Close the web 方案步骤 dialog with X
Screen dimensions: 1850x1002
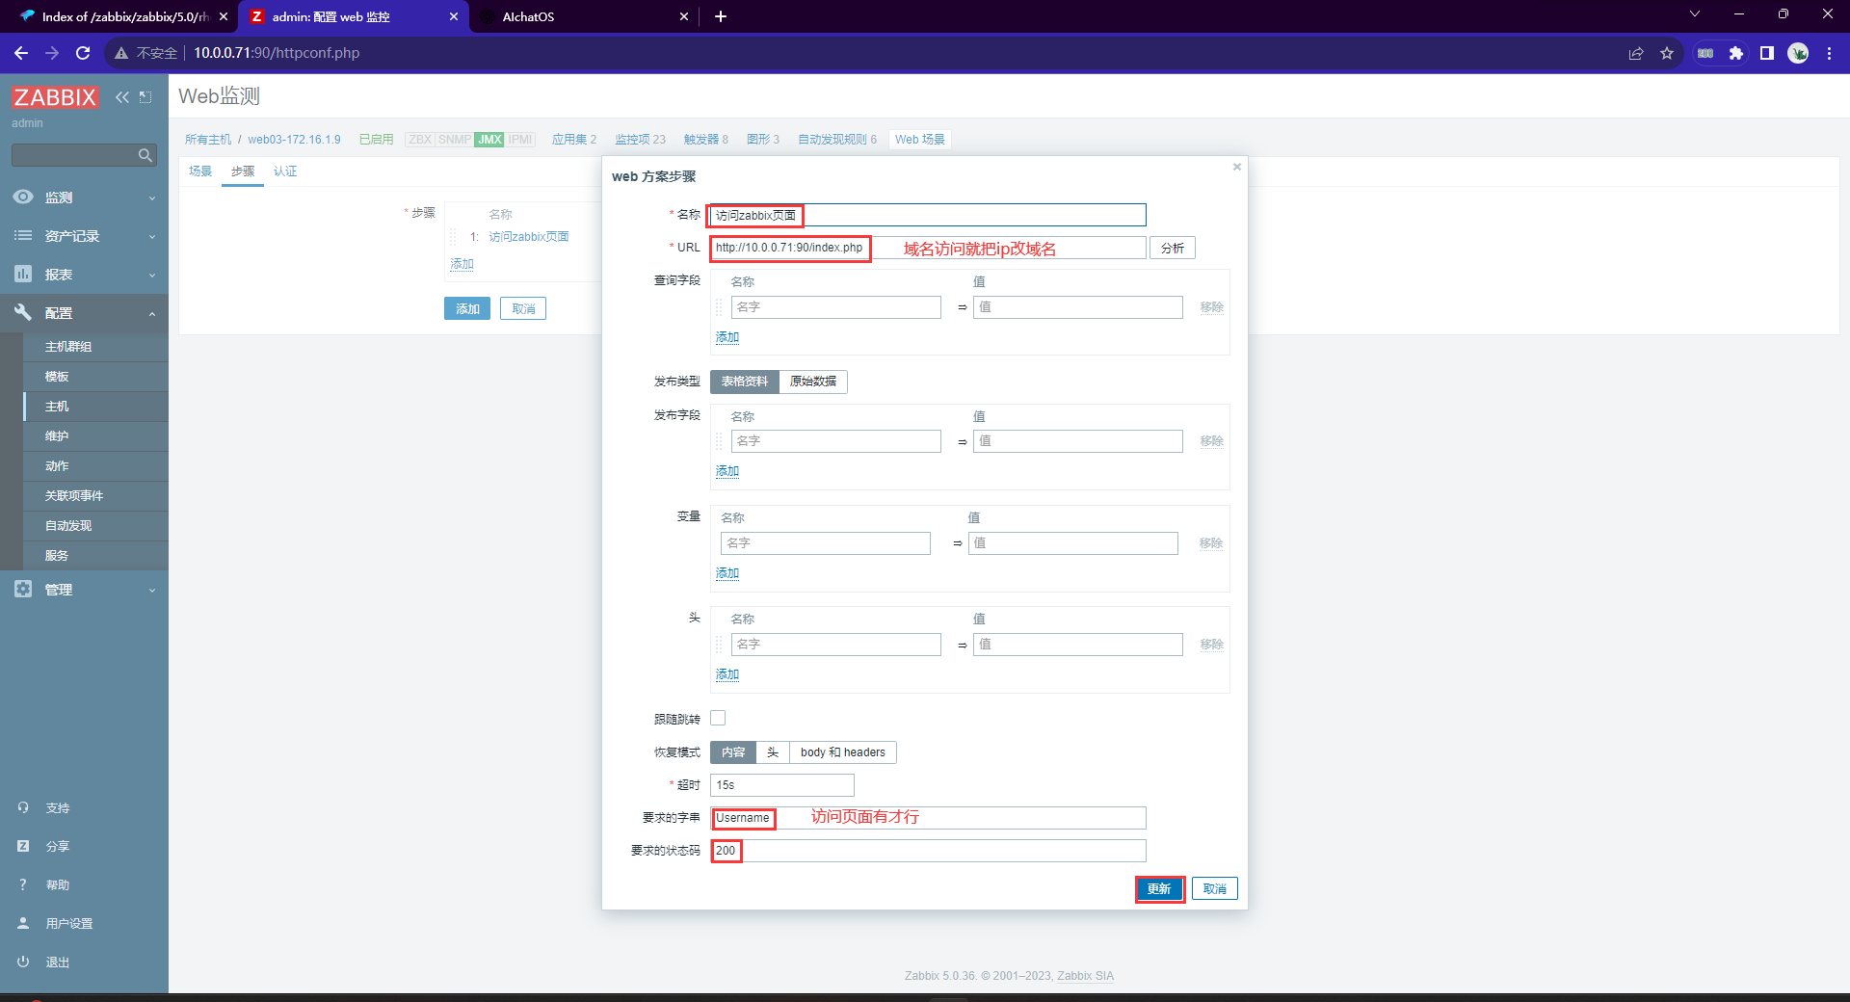(1237, 167)
